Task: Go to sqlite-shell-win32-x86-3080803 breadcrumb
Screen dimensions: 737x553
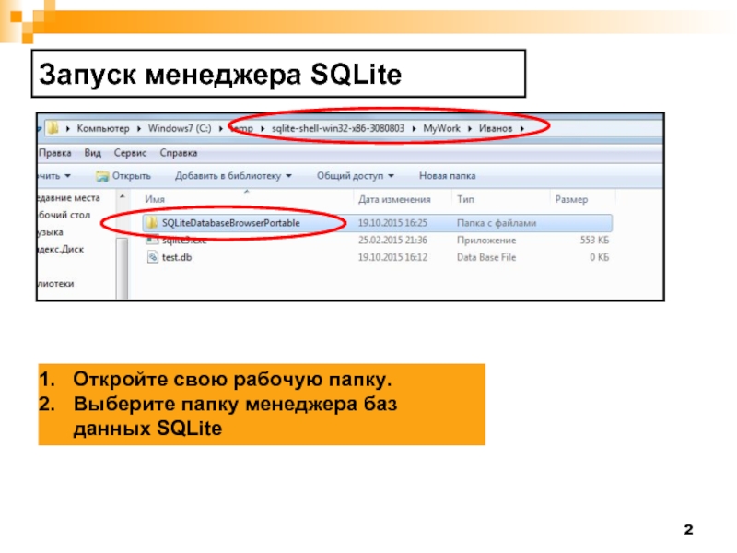Action: point(338,128)
